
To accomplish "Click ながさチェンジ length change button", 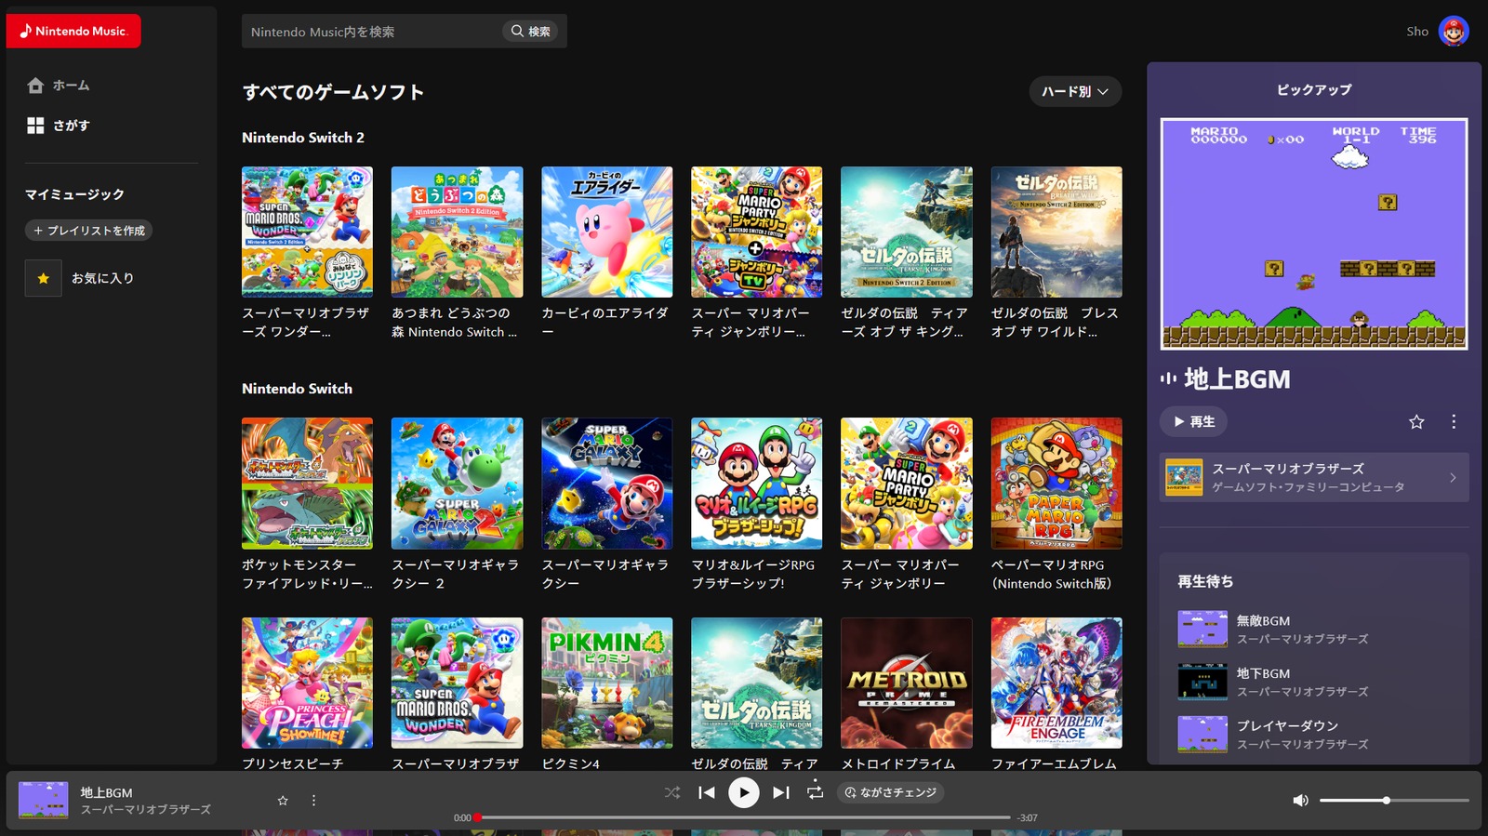I will point(890,792).
